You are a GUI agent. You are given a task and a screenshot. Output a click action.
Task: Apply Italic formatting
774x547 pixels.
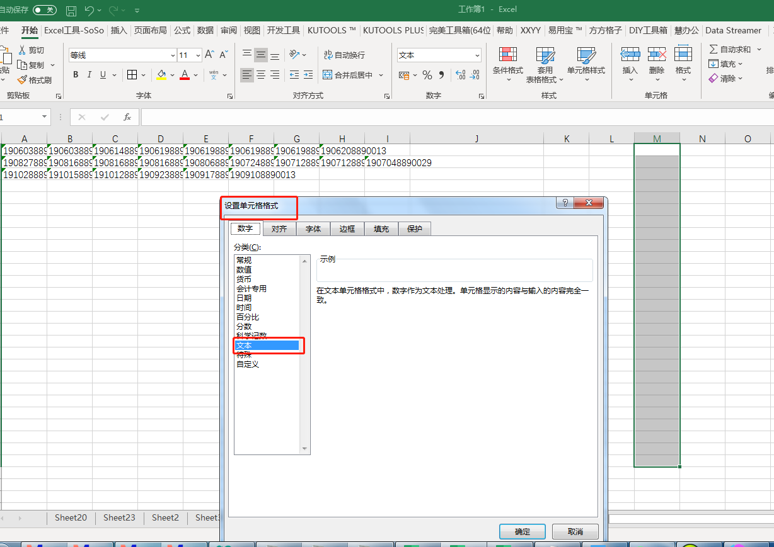pyautogui.click(x=90, y=75)
